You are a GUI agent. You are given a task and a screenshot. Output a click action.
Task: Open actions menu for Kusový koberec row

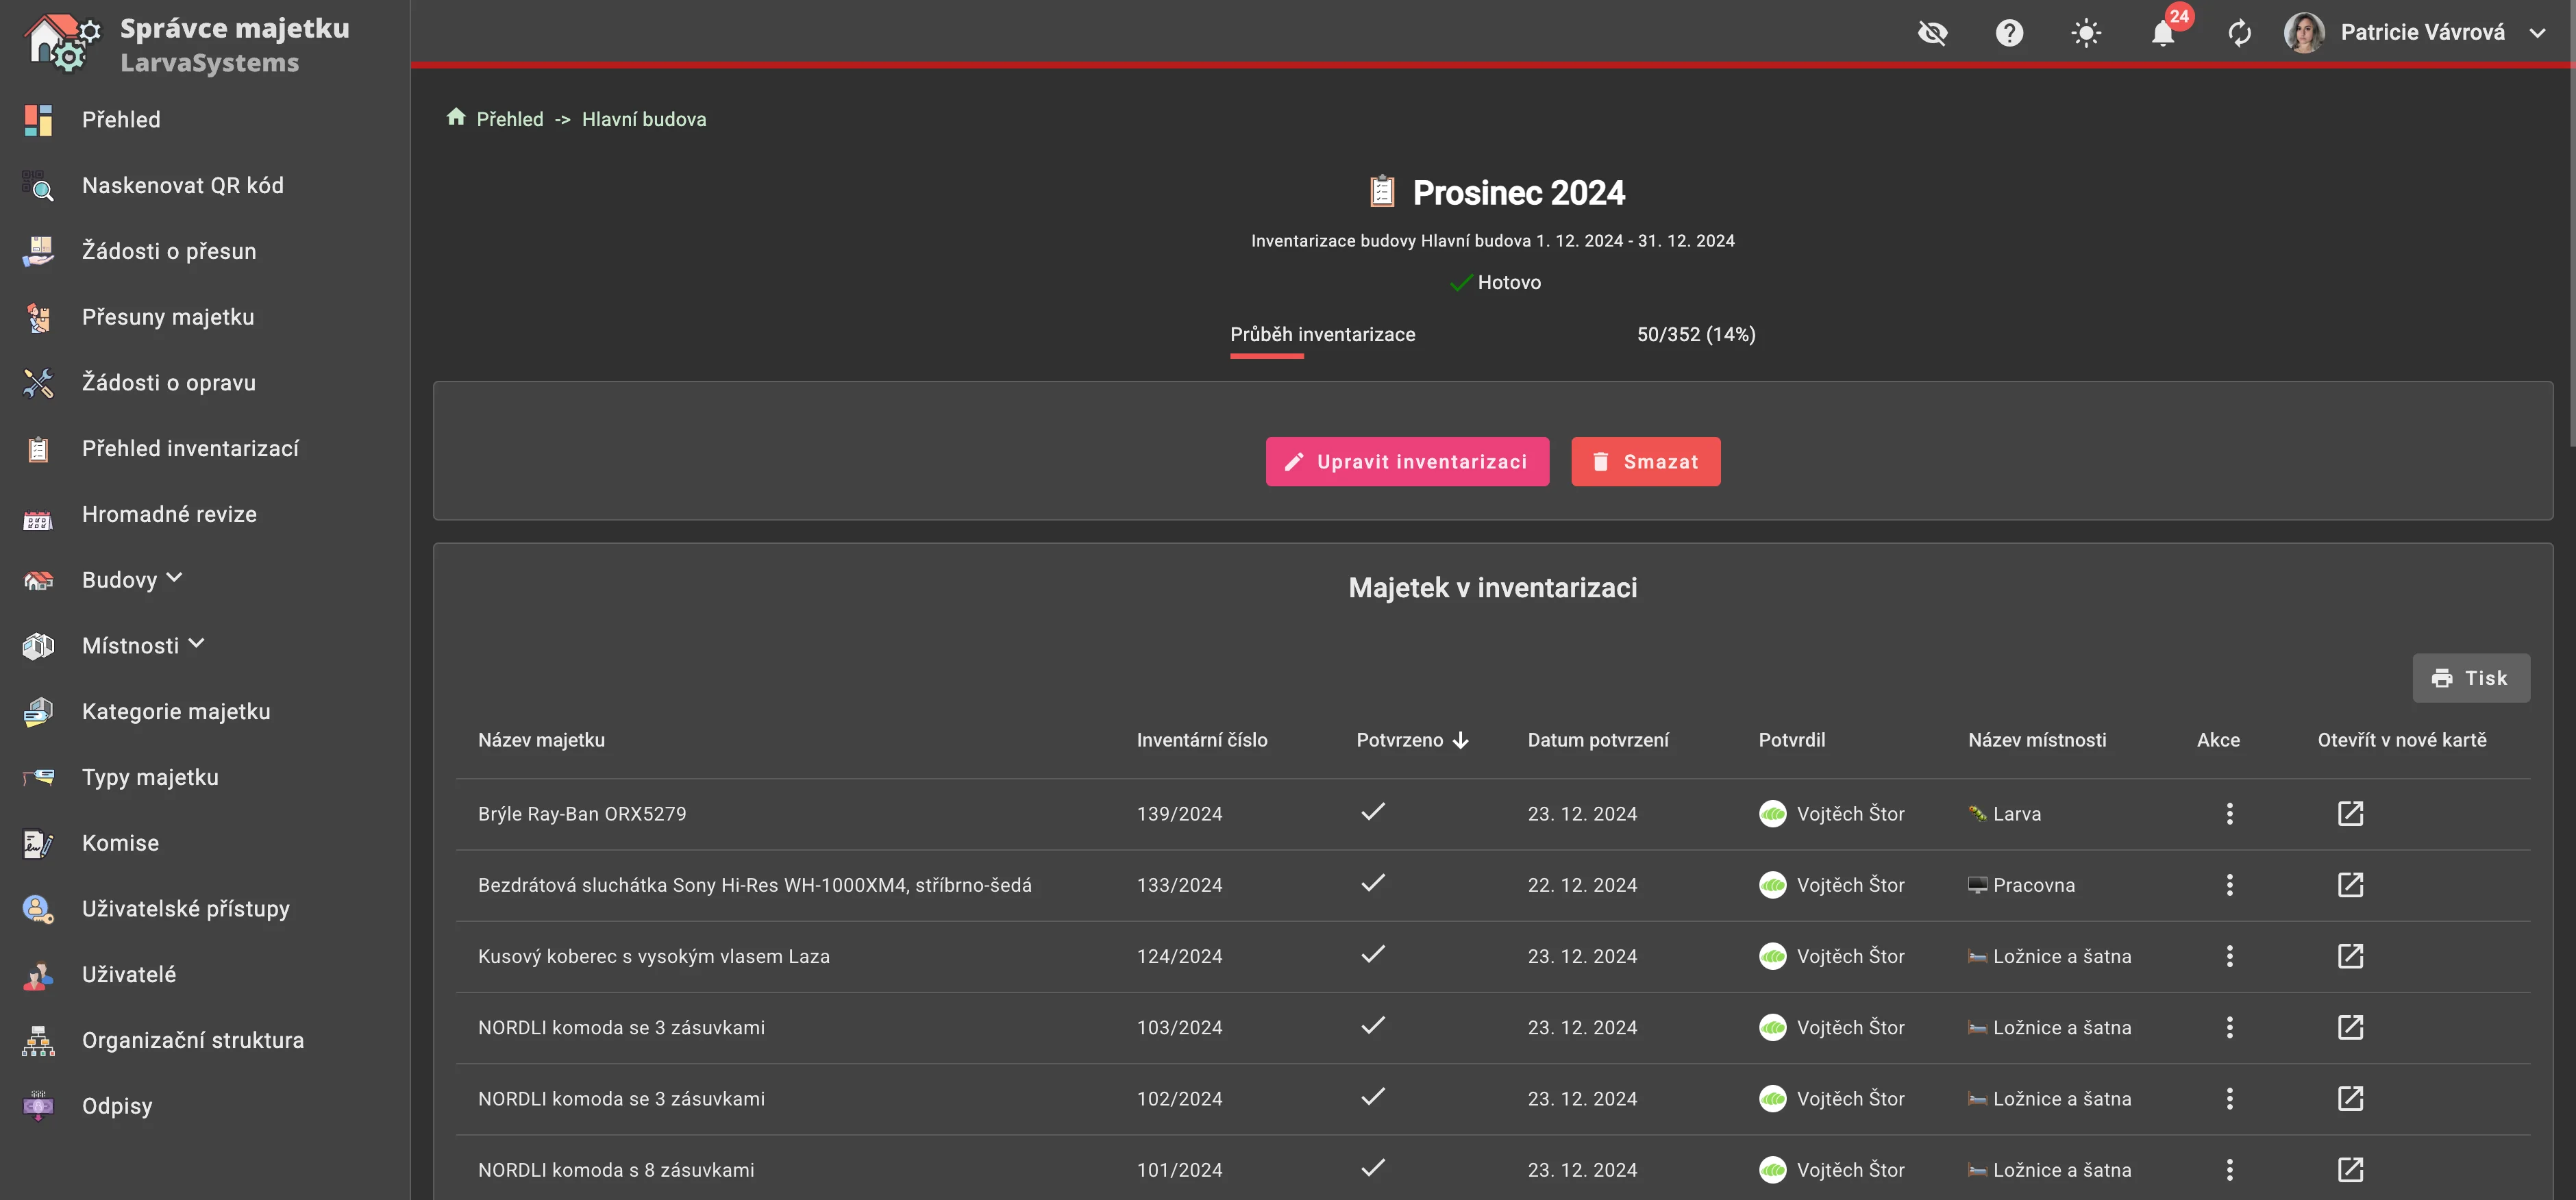2229,956
